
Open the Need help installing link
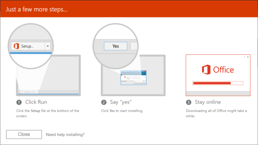[x=65, y=135]
